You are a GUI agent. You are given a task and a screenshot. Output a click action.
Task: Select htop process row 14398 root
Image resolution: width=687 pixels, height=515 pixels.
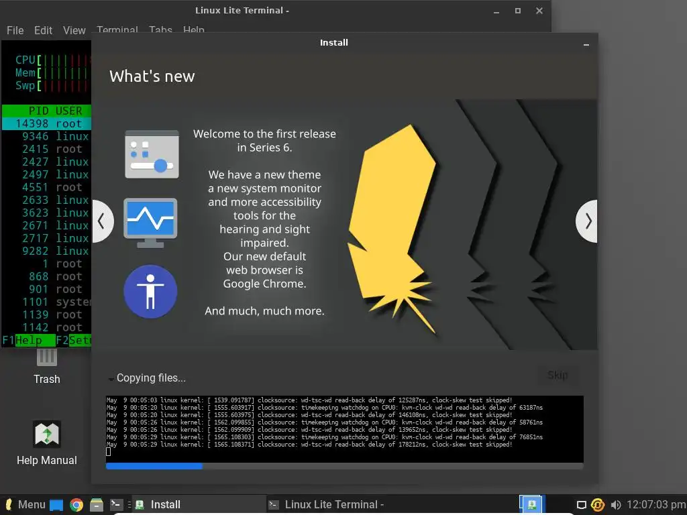(x=46, y=123)
